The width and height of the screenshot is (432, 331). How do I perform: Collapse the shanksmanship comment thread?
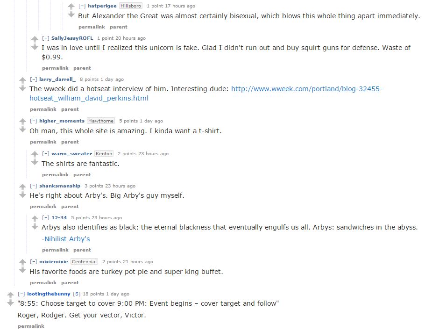click(33, 186)
